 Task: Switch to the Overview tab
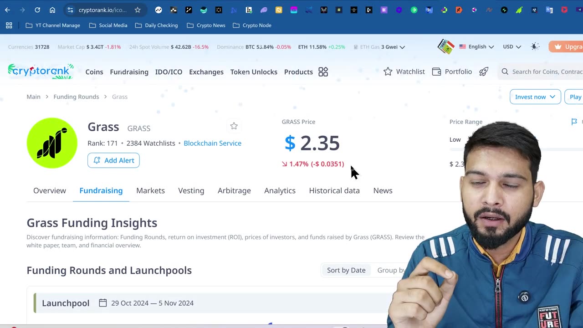(50, 190)
